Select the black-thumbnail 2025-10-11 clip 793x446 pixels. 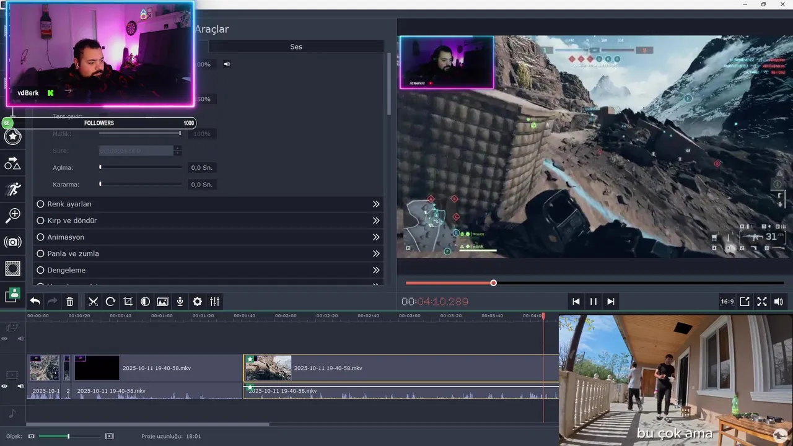pyautogui.click(x=157, y=368)
